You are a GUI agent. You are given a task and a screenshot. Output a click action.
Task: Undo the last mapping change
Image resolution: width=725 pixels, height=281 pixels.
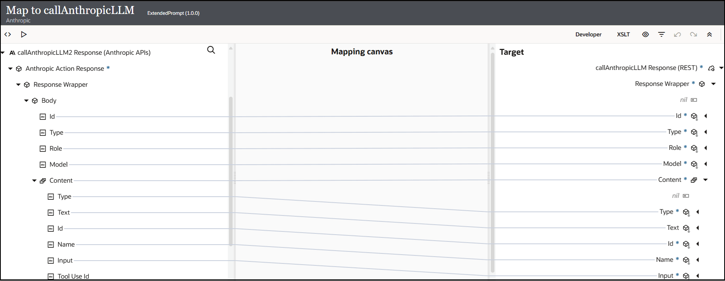click(677, 34)
